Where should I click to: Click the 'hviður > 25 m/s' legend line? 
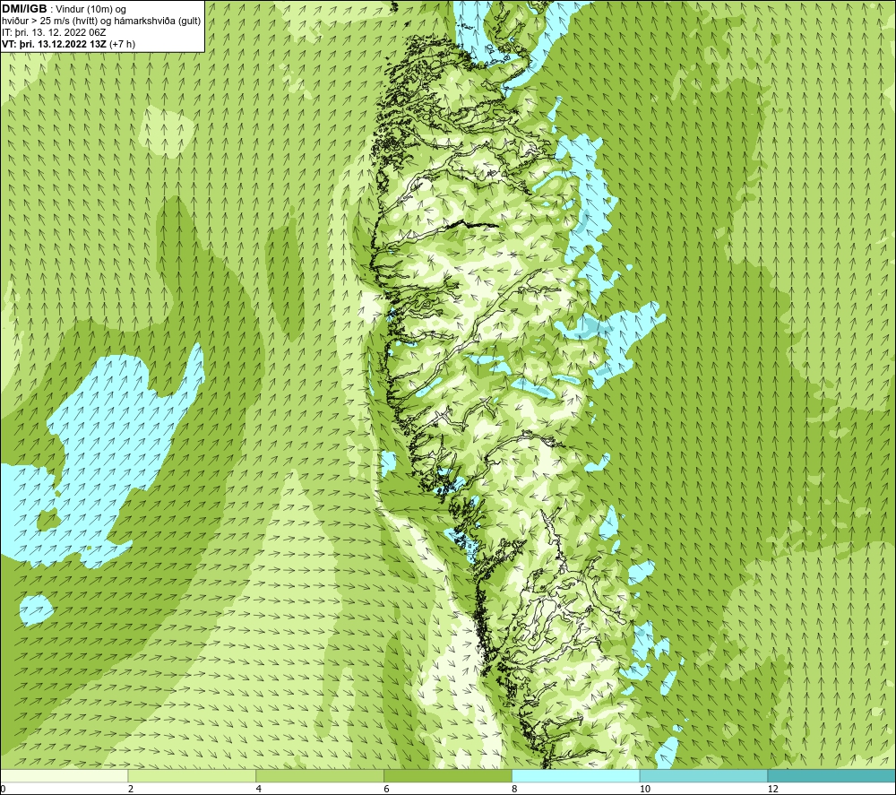click(101, 22)
